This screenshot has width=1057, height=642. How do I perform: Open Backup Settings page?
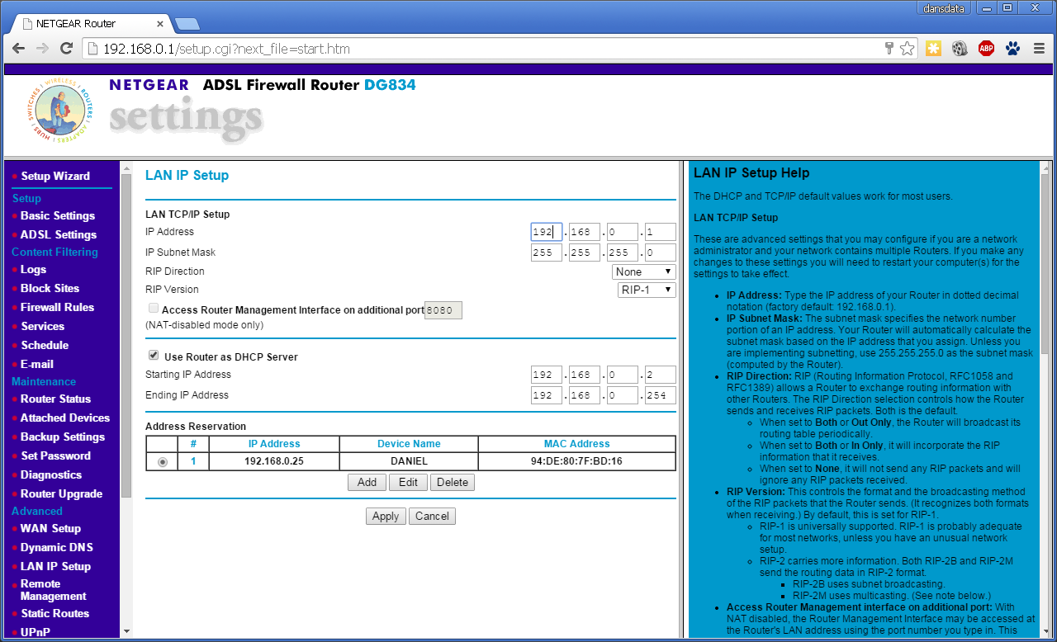pos(63,437)
